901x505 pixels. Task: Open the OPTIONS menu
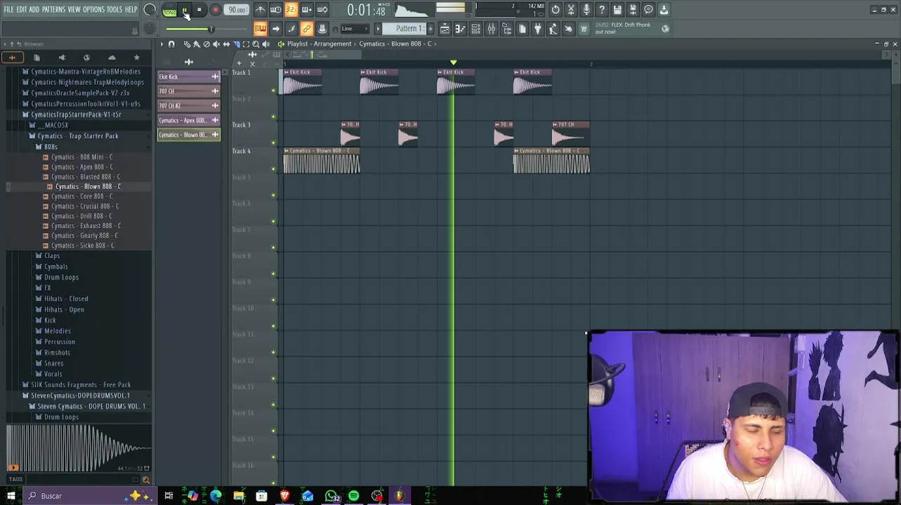click(x=93, y=9)
